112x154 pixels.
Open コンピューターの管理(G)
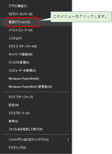(x=36, y=71)
